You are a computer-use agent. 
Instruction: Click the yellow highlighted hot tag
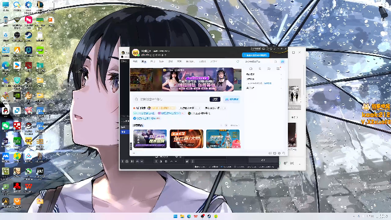click(x=162, y=108)
